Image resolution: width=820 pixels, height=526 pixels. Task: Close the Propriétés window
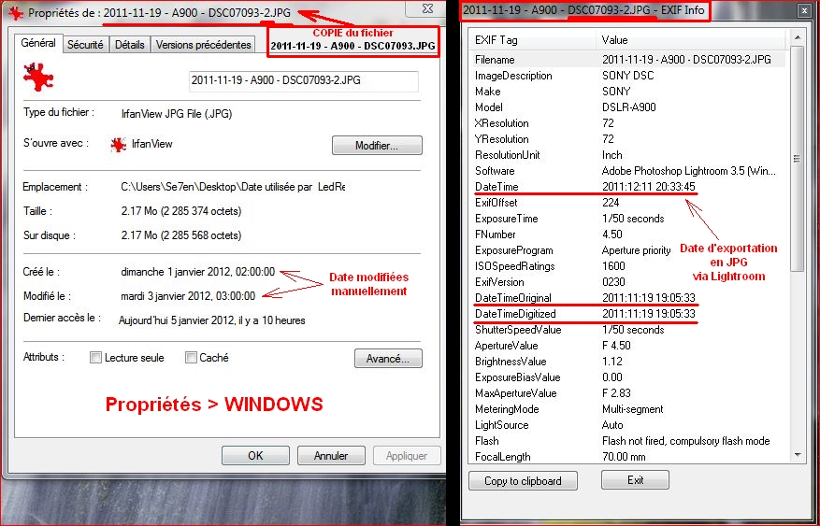(x=428, y=7)
